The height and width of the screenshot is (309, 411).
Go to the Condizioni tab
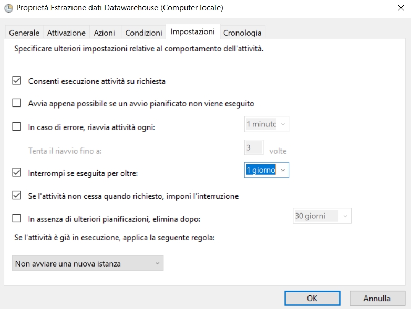click(x=143, y=33)
